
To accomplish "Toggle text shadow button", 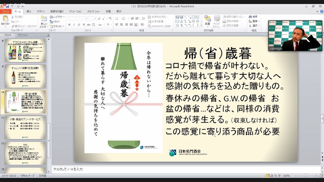I will [x=84, y=25].
